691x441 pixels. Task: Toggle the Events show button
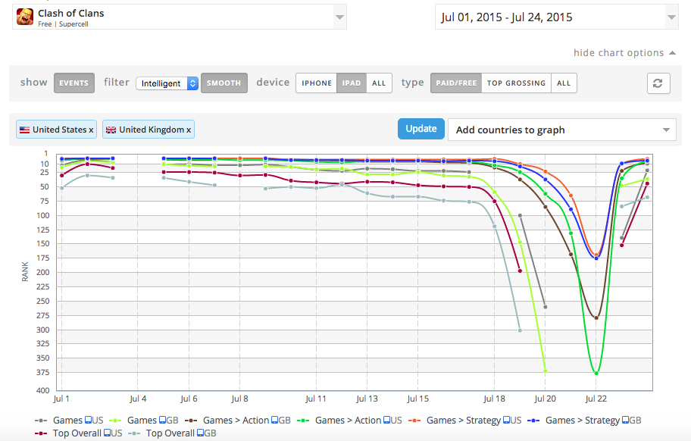click(74, 83)
